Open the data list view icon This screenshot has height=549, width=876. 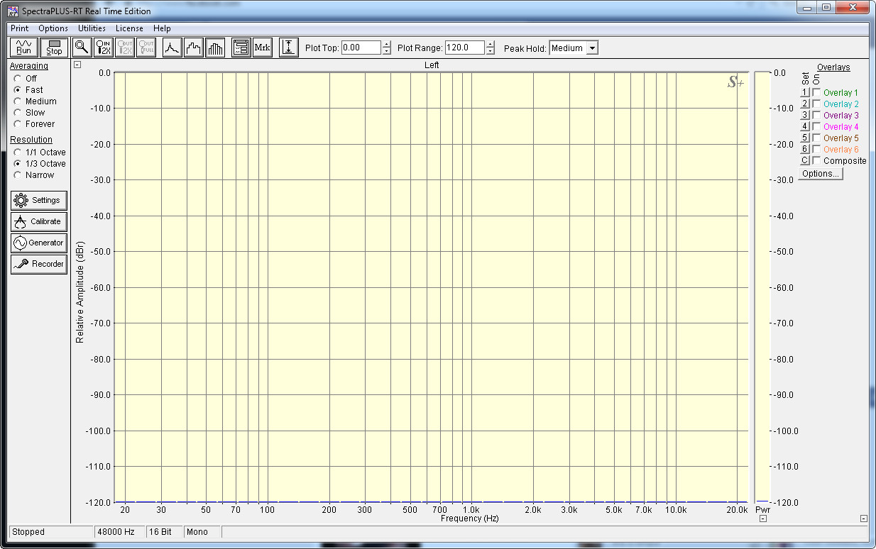point(241,48)
